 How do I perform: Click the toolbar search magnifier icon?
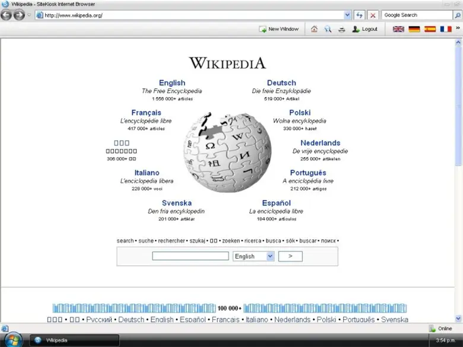click(x=328, y=29)
